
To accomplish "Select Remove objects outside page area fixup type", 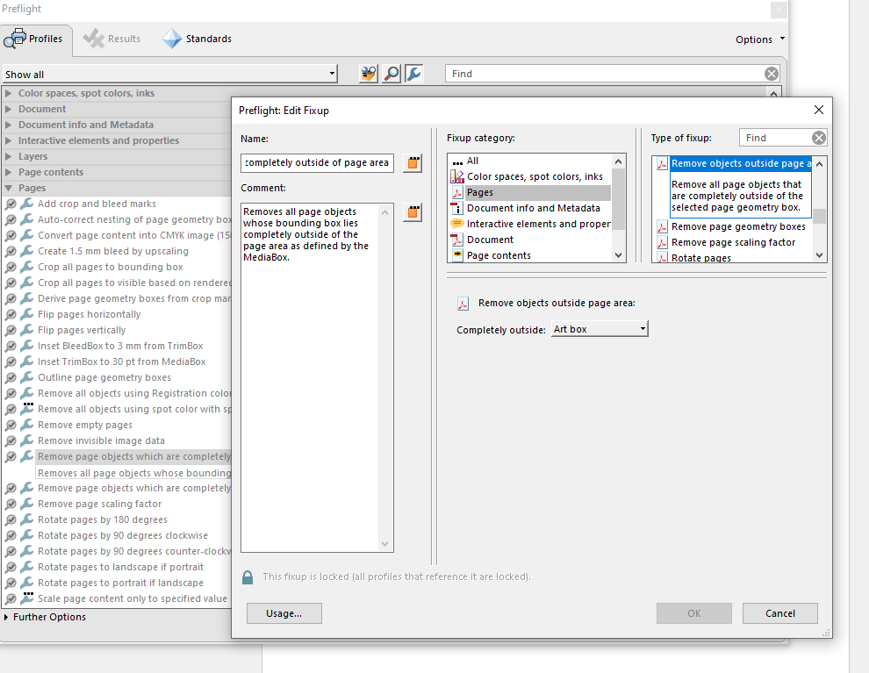I will [741, 163].
